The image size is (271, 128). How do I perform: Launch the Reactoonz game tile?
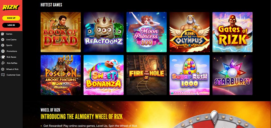pyautogui.click(x=104, y=32)
